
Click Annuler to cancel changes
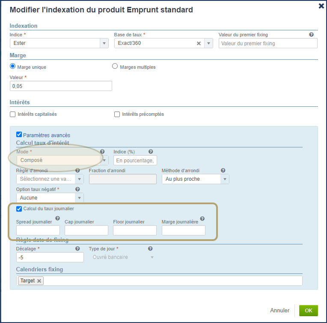point(279,311)
